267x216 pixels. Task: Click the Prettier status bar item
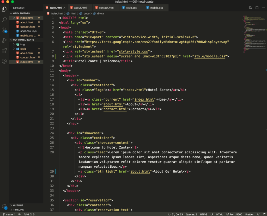pyautogui.click(x=249, y=214)
